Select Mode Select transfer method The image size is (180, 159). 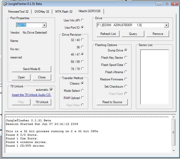(x=82, y=90)
